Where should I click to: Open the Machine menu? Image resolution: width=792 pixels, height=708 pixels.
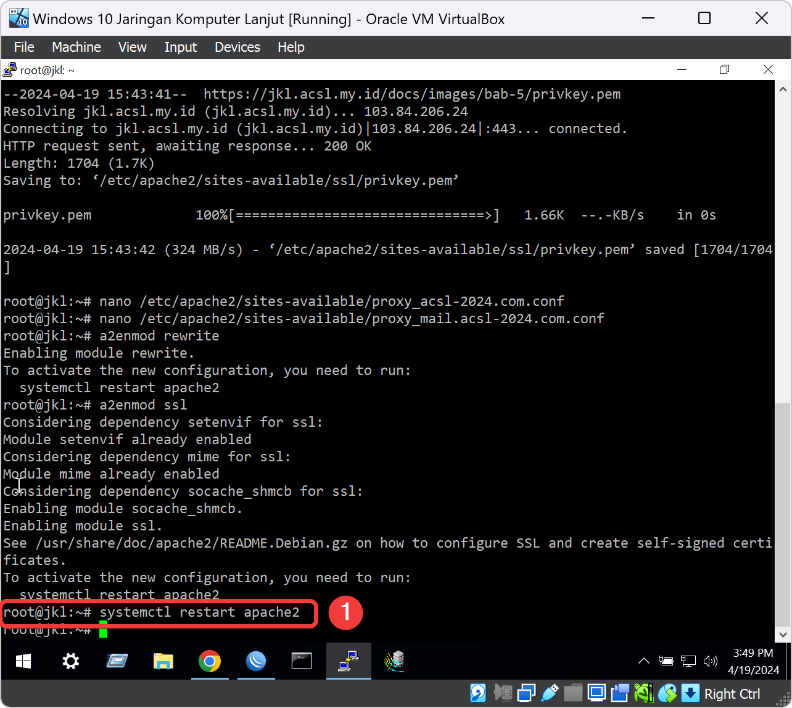pos(76,47)
